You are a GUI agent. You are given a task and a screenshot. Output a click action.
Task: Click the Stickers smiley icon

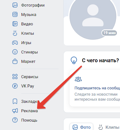click(15, 52)
